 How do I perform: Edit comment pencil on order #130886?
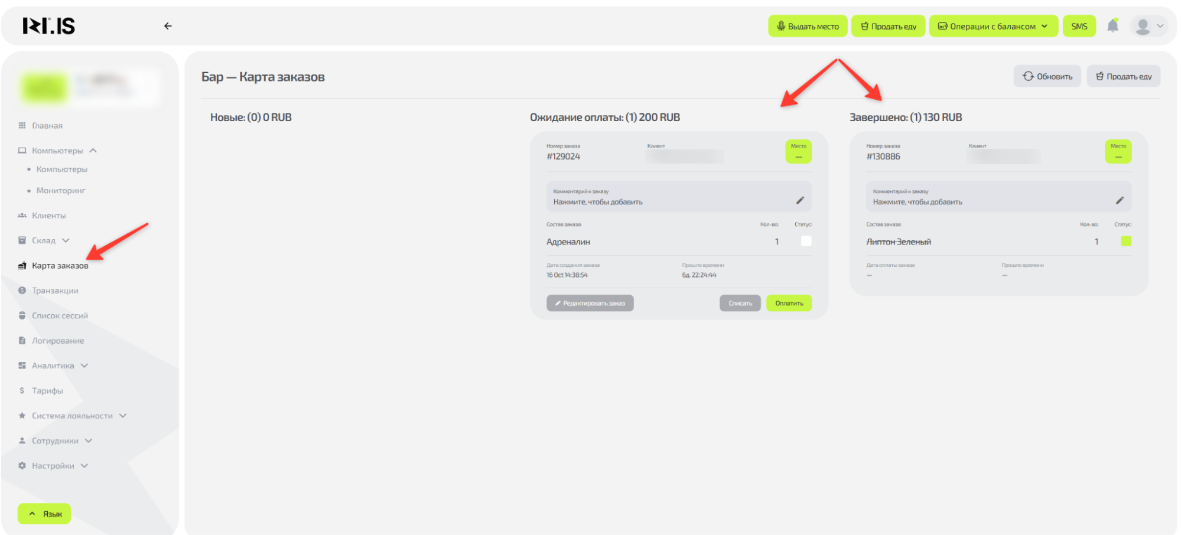point(1120,200)
